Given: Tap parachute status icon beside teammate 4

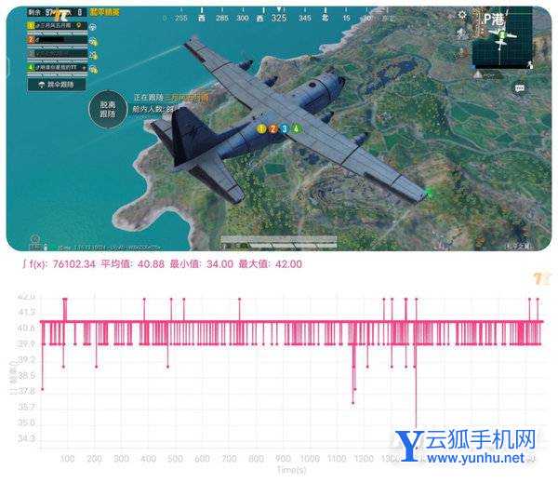Looking at the screenshot, I should coord(94,70).
